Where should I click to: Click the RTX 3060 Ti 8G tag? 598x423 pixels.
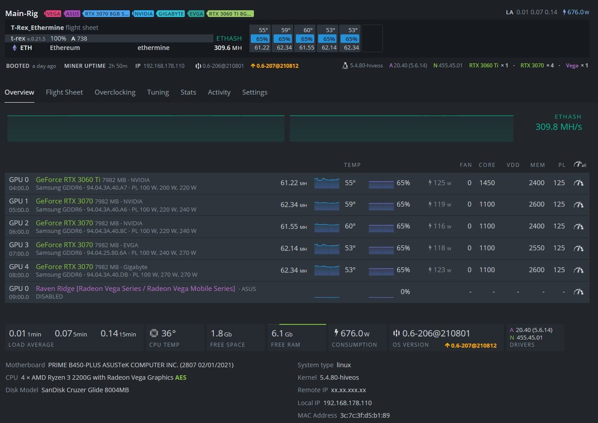[230, 14]
